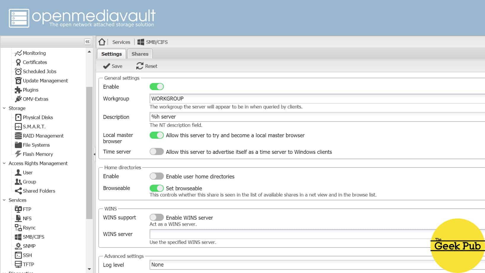Open Group management
The width and height of the screenshot is (485, 273).
tap(25, 182)
